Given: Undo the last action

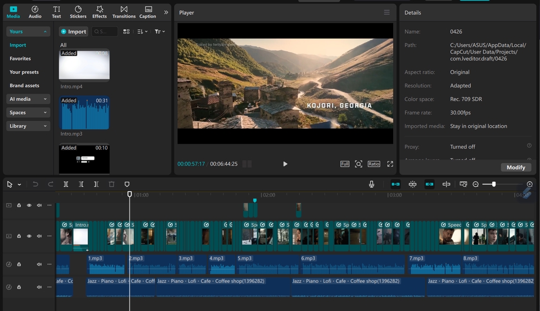Looking at the screenshot, I should tap(35, 184).
